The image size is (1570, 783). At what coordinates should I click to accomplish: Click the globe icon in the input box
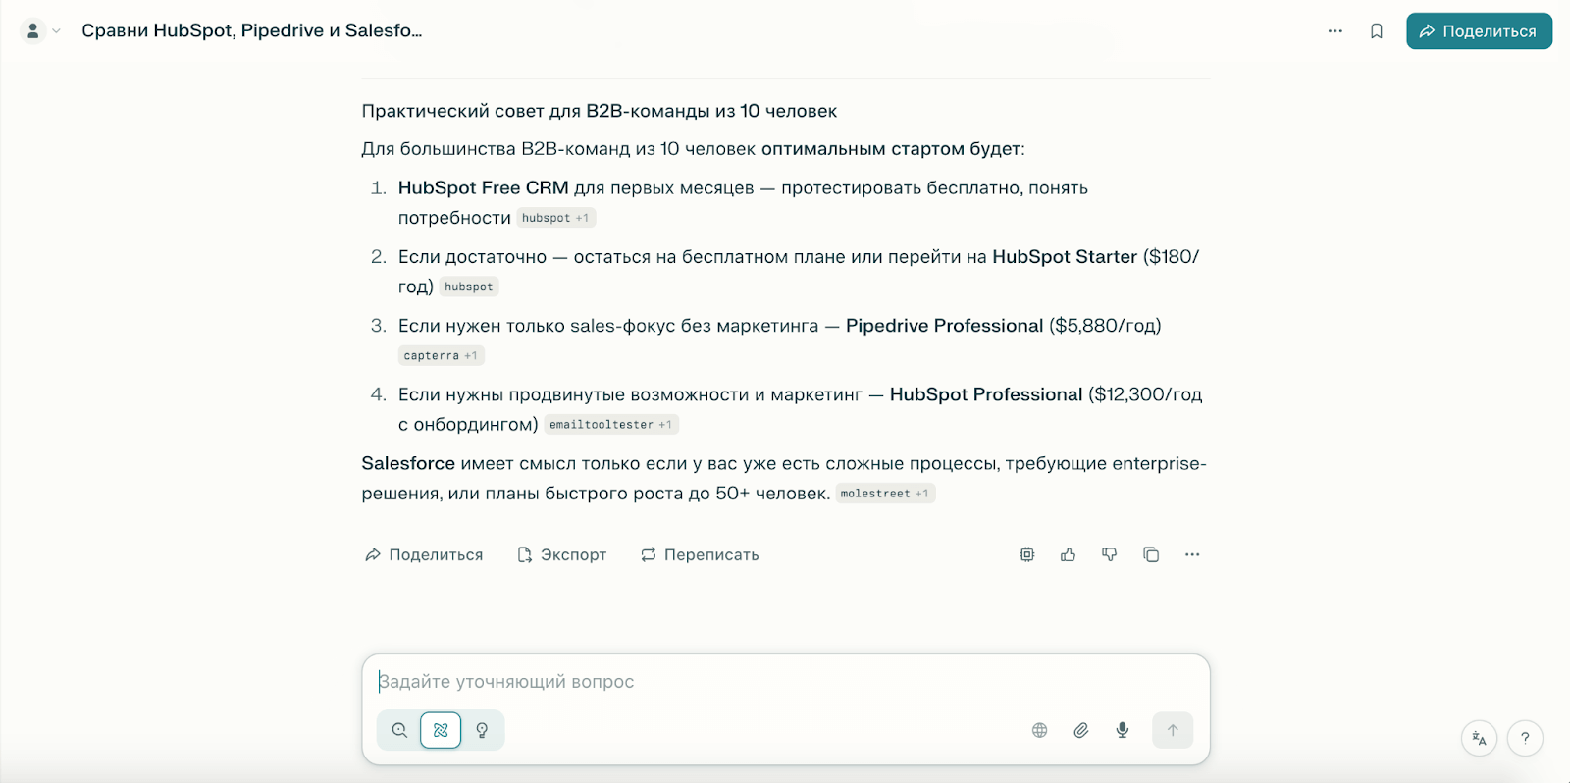pyautogui.click(x=1040, y=730)
